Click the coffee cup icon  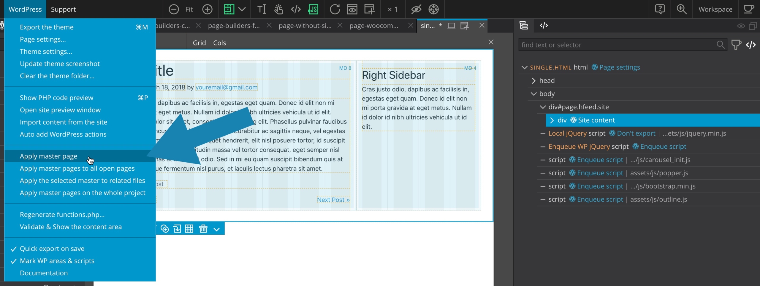click(749, 9)
